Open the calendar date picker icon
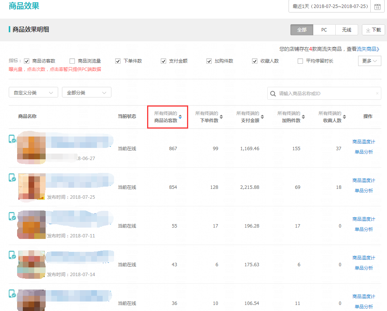Screen dimensions: 387x311 coord(377,7)
